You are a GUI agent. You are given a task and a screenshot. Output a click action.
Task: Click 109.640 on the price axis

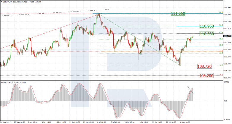[x=227, y=50]
